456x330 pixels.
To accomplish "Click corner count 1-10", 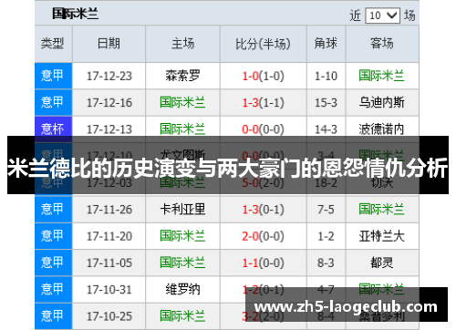I will coord(326,76).
